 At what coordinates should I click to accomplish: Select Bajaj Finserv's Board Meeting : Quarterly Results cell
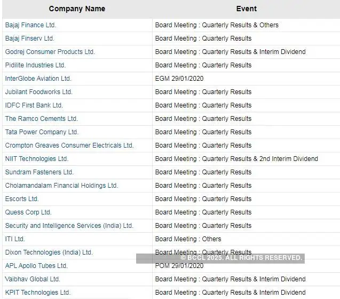(x=246, y=39)
